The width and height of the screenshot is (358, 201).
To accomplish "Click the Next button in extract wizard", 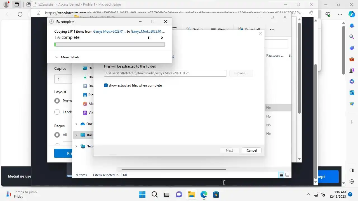I will coord(229,150).
